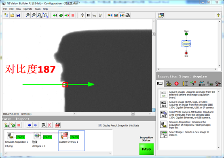
Task: Click down arrow of image vertical scrollbar
Action: coord(154,110)
